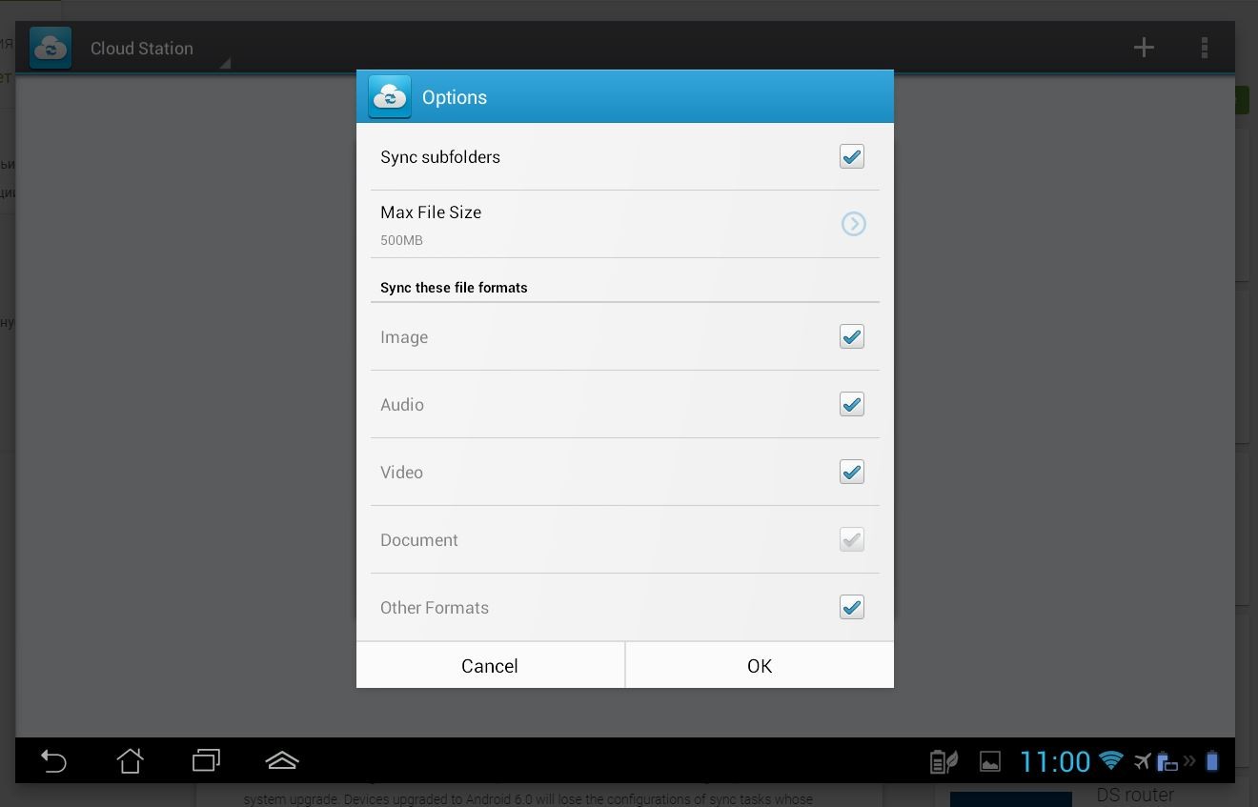Select the 500MB max file size value
The width and height of the screenshot is (1258, 807).
(401, 240)
